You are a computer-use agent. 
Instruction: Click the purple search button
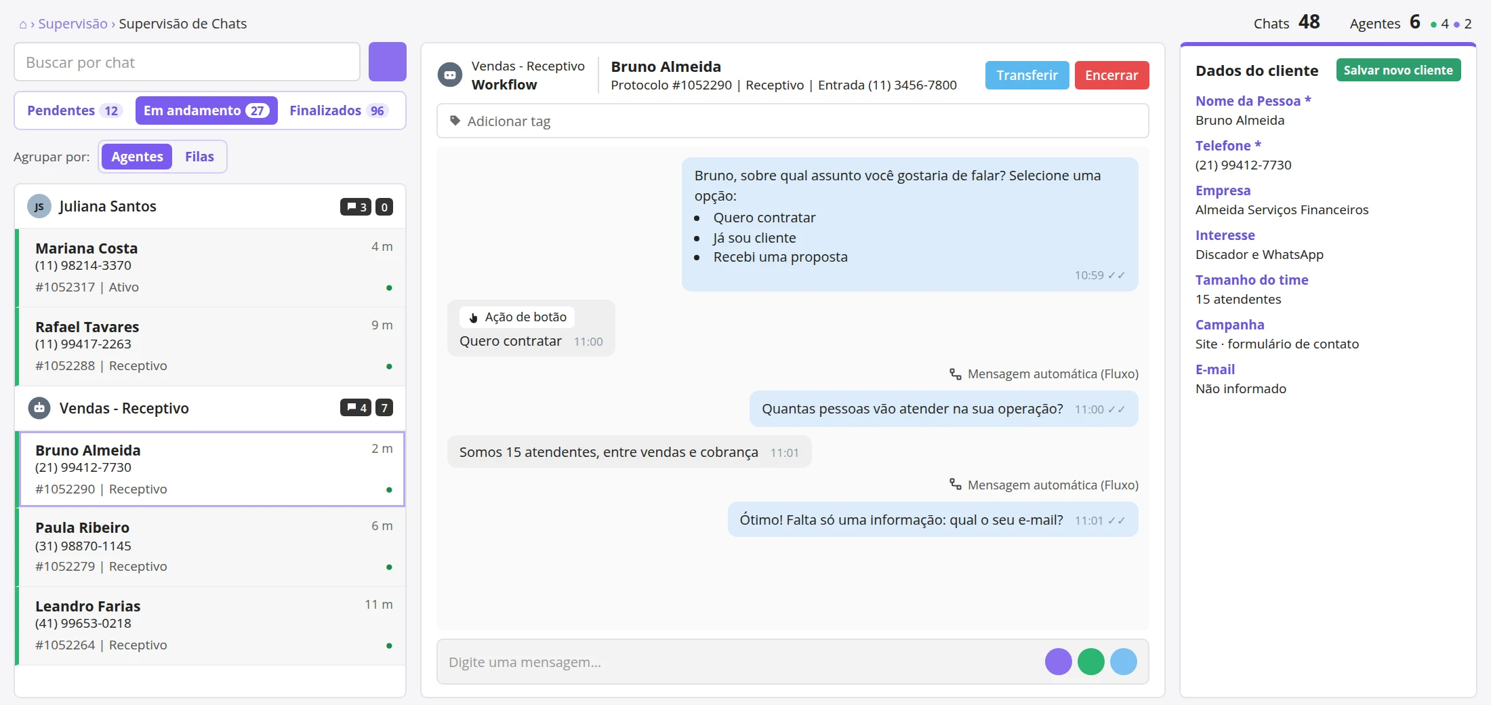pos(388,62)
